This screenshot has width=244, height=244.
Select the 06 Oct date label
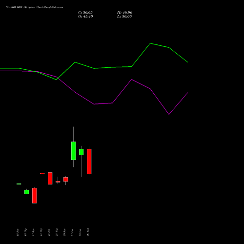pyautogui.click(x=88, y=232)
